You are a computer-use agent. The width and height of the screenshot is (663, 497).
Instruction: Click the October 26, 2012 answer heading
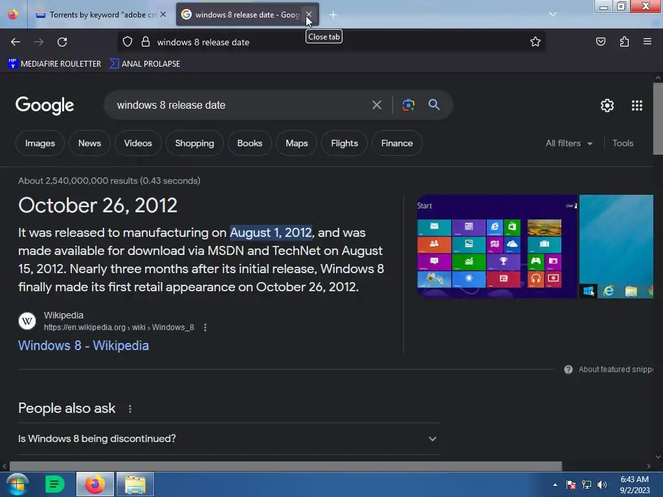click(98, 205)
